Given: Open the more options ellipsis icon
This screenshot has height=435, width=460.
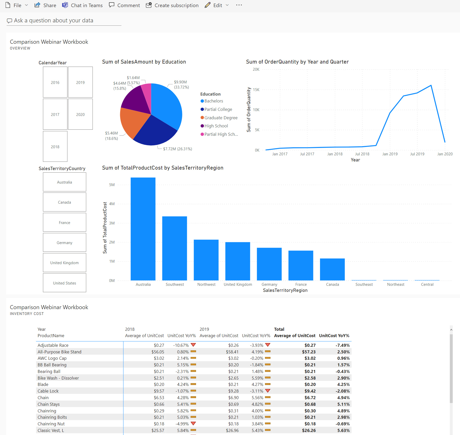Looking at the screenshot, I should (x=239, y=5).
